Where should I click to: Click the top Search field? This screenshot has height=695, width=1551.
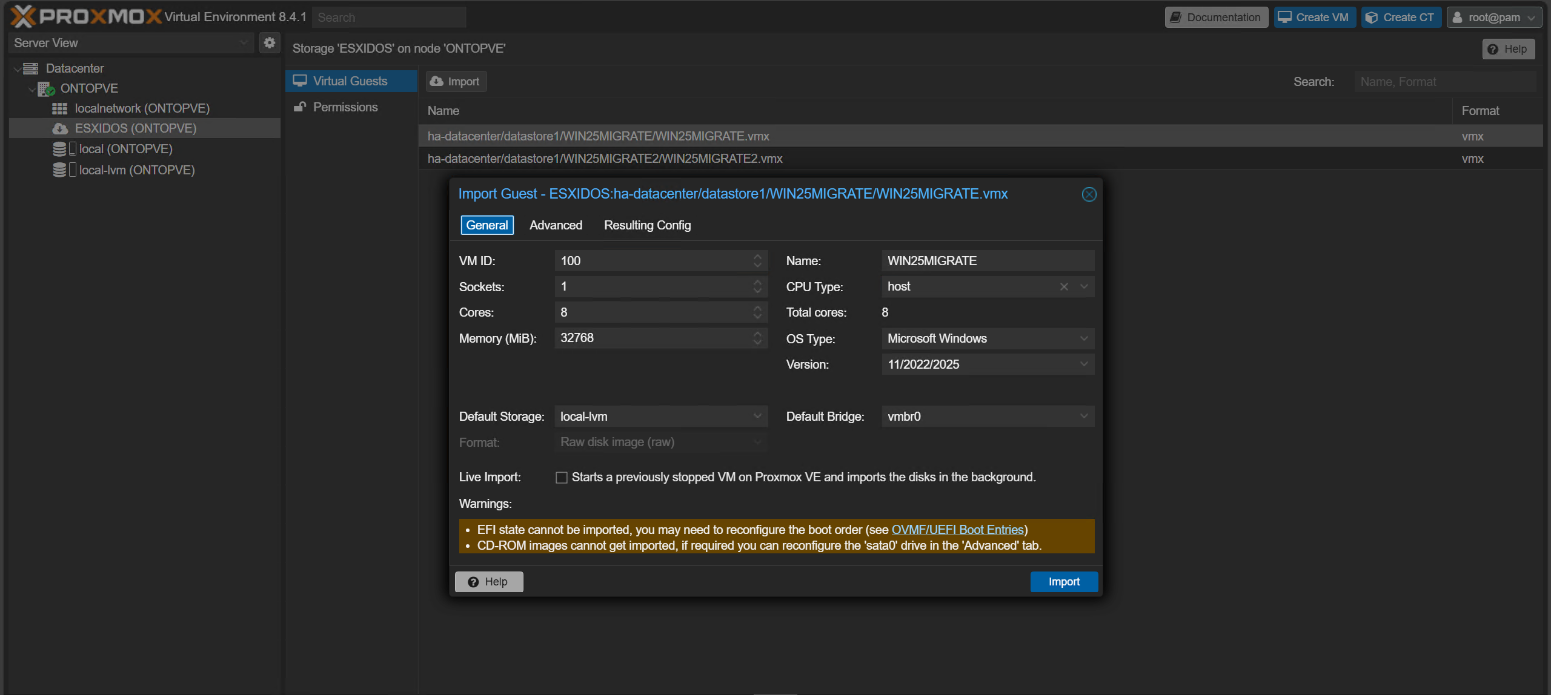coord(389,18)
